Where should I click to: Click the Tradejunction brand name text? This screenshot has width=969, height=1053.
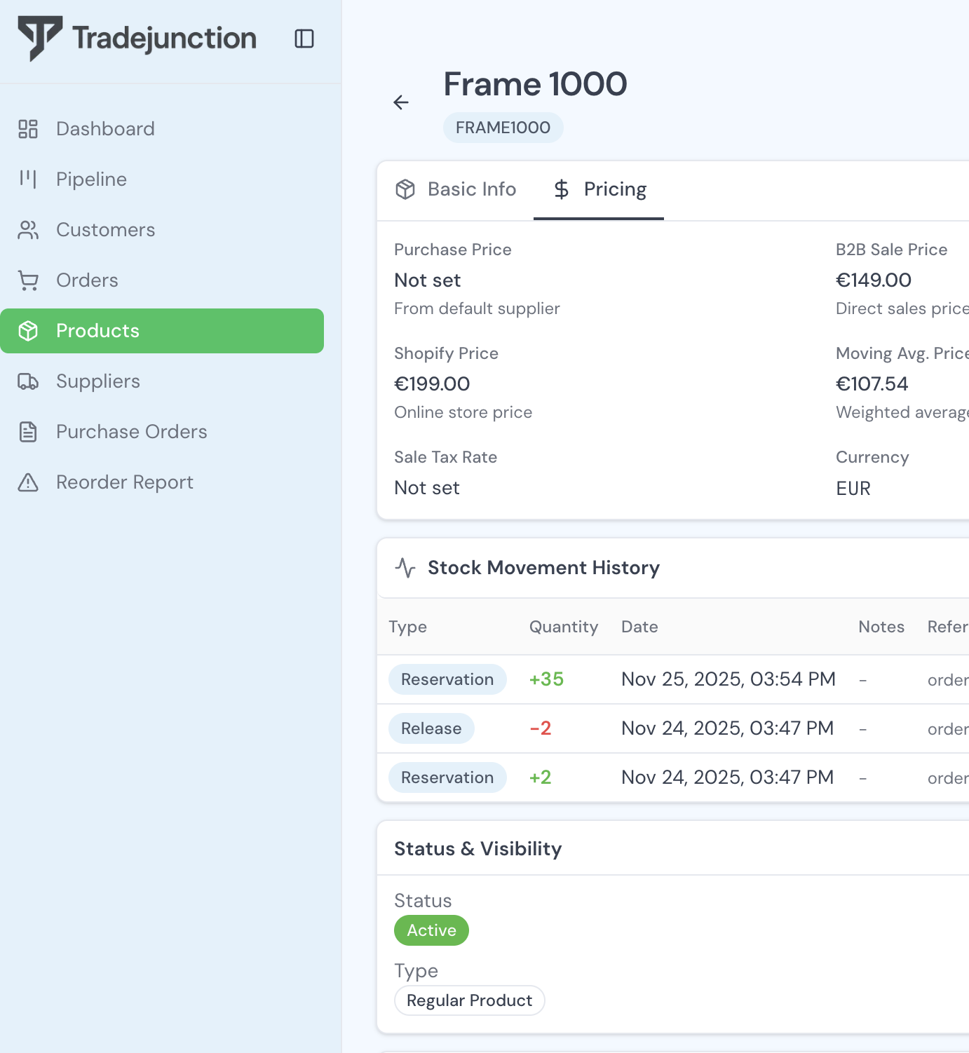pyautogui.click(x=165, y=39)
